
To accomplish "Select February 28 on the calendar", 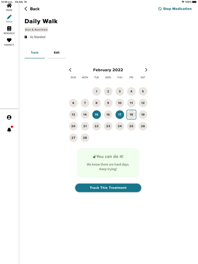I will tap(85, 138).
